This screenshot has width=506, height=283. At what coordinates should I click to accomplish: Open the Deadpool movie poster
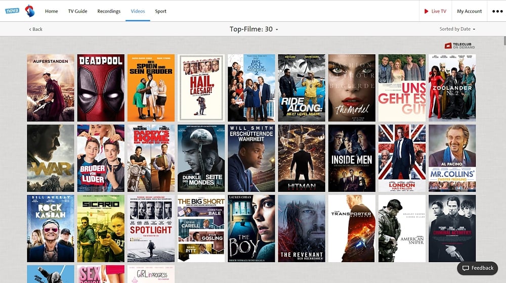pos(101,87)
